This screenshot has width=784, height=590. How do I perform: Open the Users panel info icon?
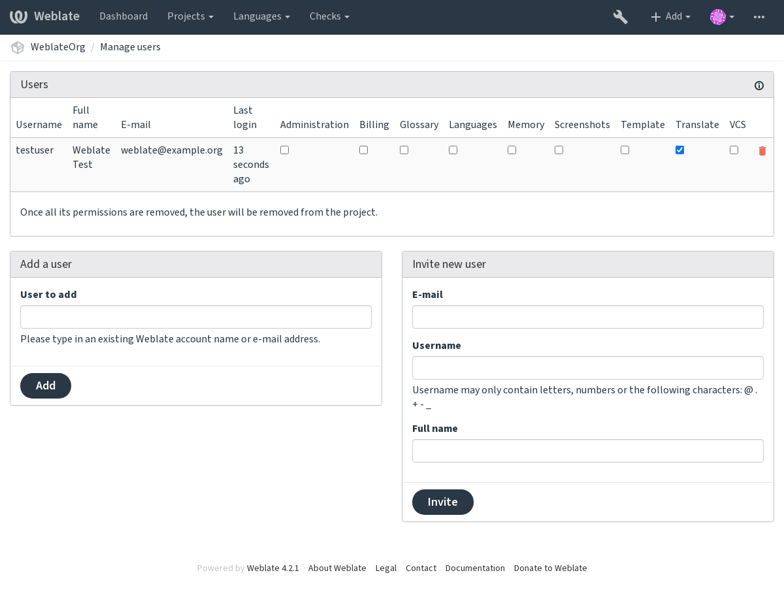coord(759,86)
